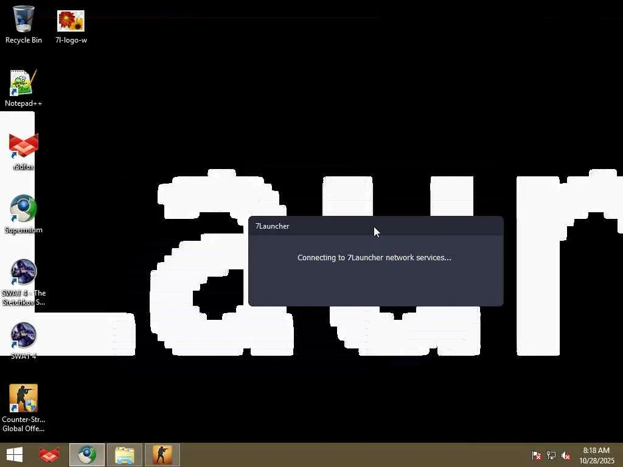This screenshot has width=623, height=467.
Task: Click the 7Launcher dialog title bar
Action: [x=375, y=226]
